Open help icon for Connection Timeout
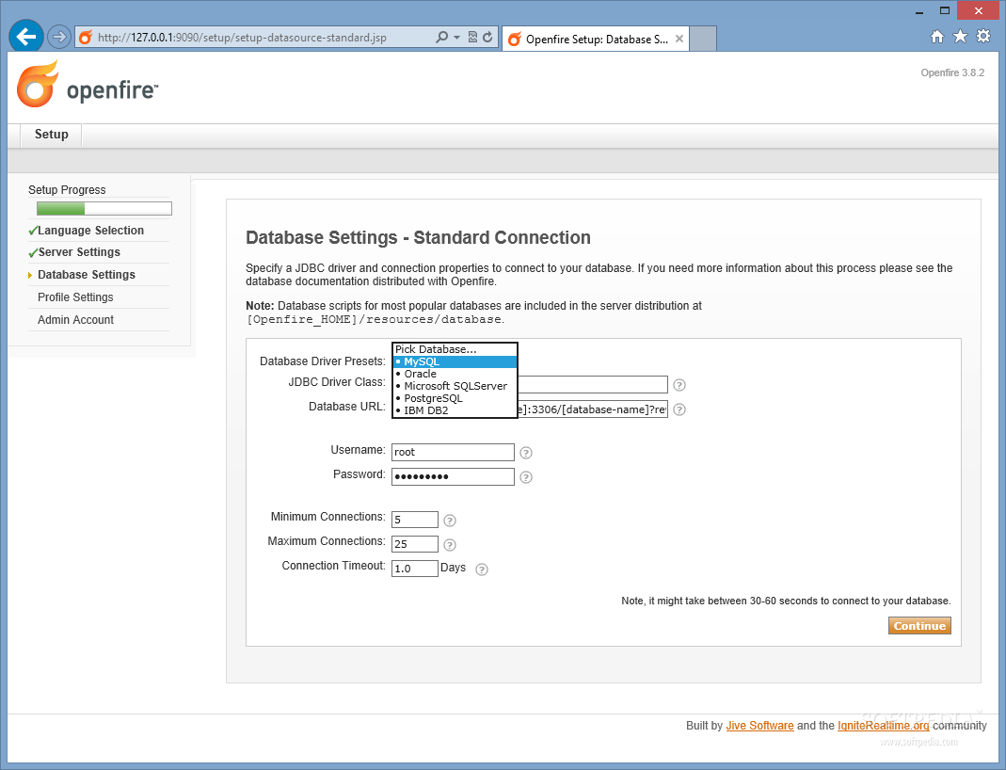The height and width of the screenshot is (770, 1006). tap(482, 569)
